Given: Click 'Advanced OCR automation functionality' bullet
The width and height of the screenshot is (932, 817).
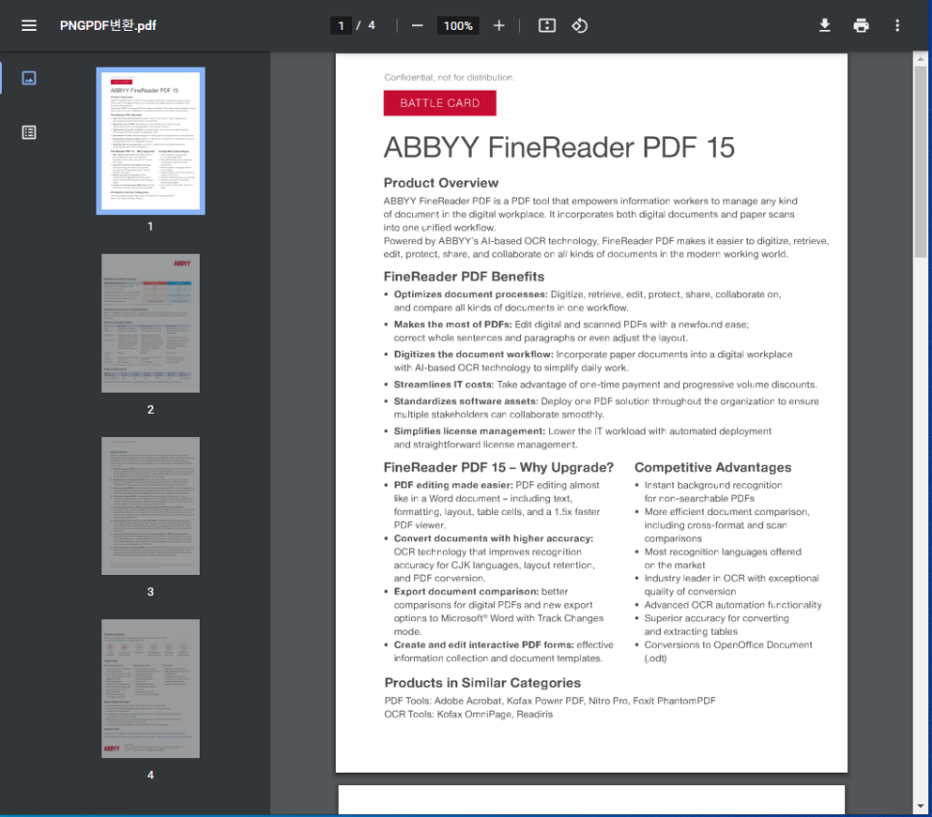Looking at the screenshot, I should point(733,605).
